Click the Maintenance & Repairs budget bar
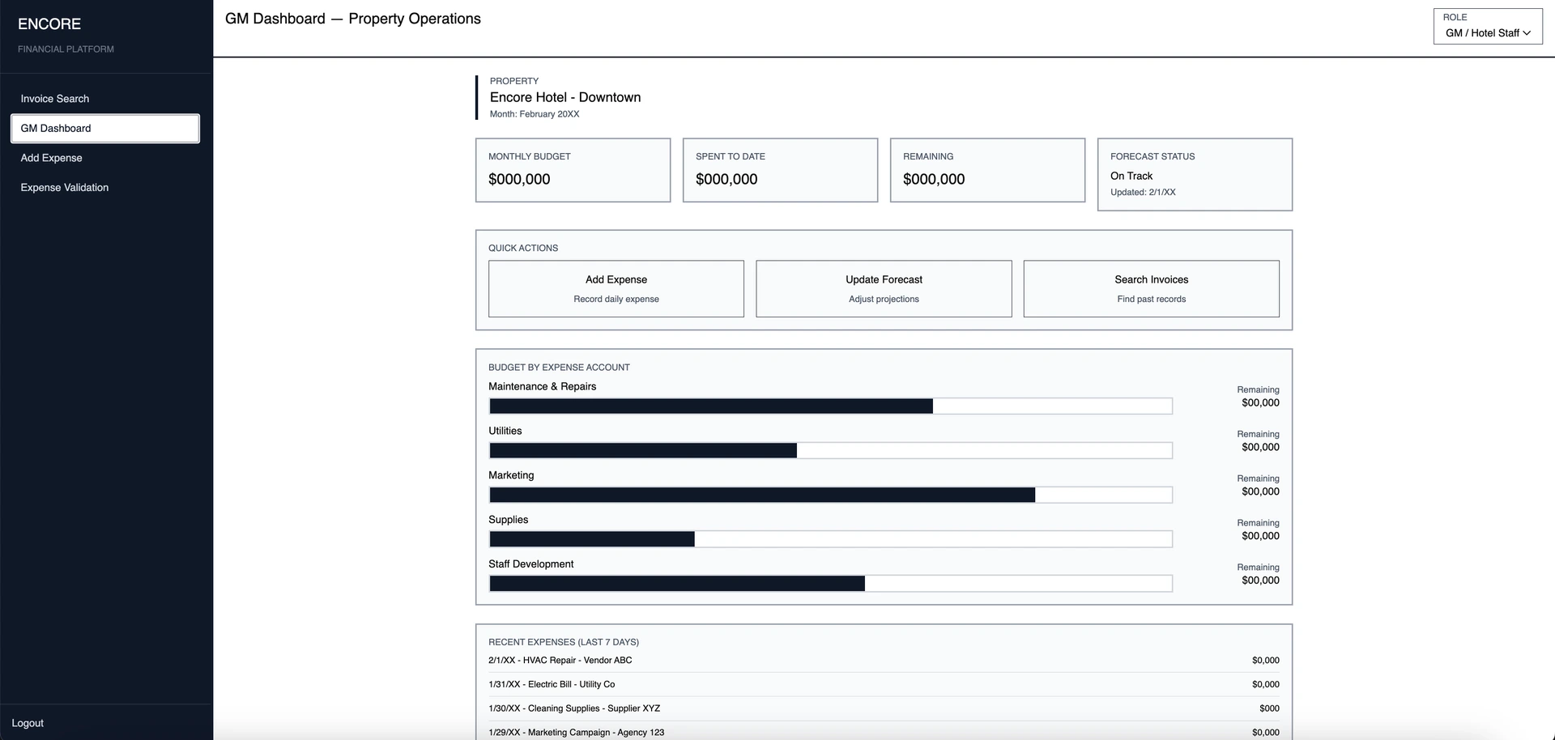Image resolution: width=1555 pixels, height=740 pixels. [830, 406]
